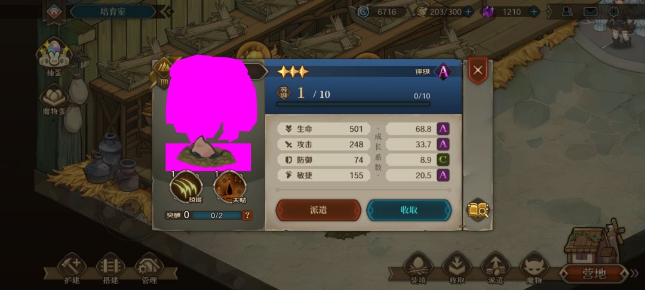Open the mail envelope icon
645x290 pixels.
point(590,12)
